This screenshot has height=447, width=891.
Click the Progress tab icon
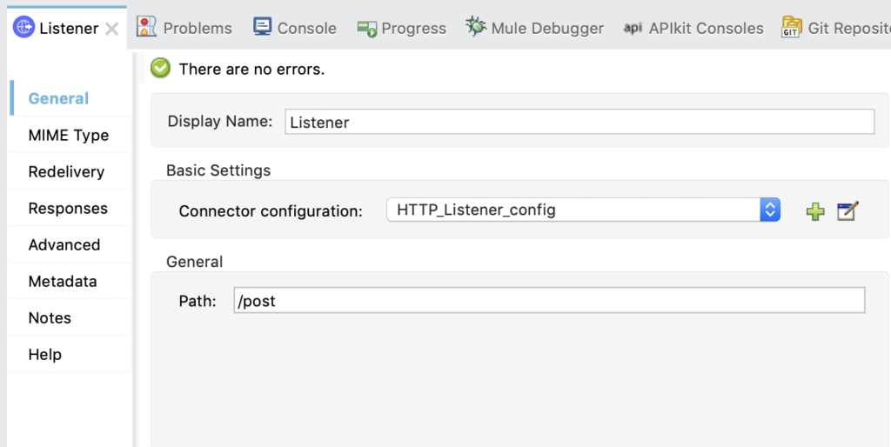pos(367,28)
